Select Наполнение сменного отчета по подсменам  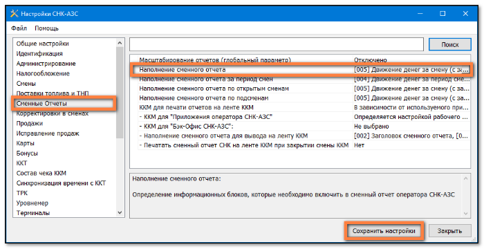(x=304, y=98)
